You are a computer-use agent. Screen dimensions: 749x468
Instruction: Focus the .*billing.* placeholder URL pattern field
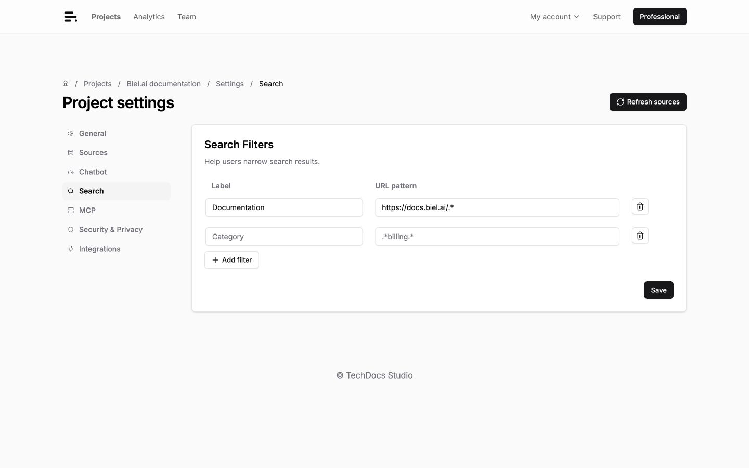[497, 237]
